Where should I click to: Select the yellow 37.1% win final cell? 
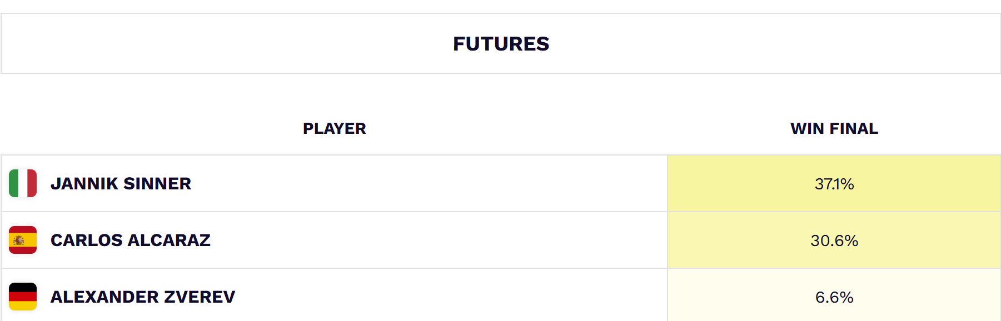[834, 183]
